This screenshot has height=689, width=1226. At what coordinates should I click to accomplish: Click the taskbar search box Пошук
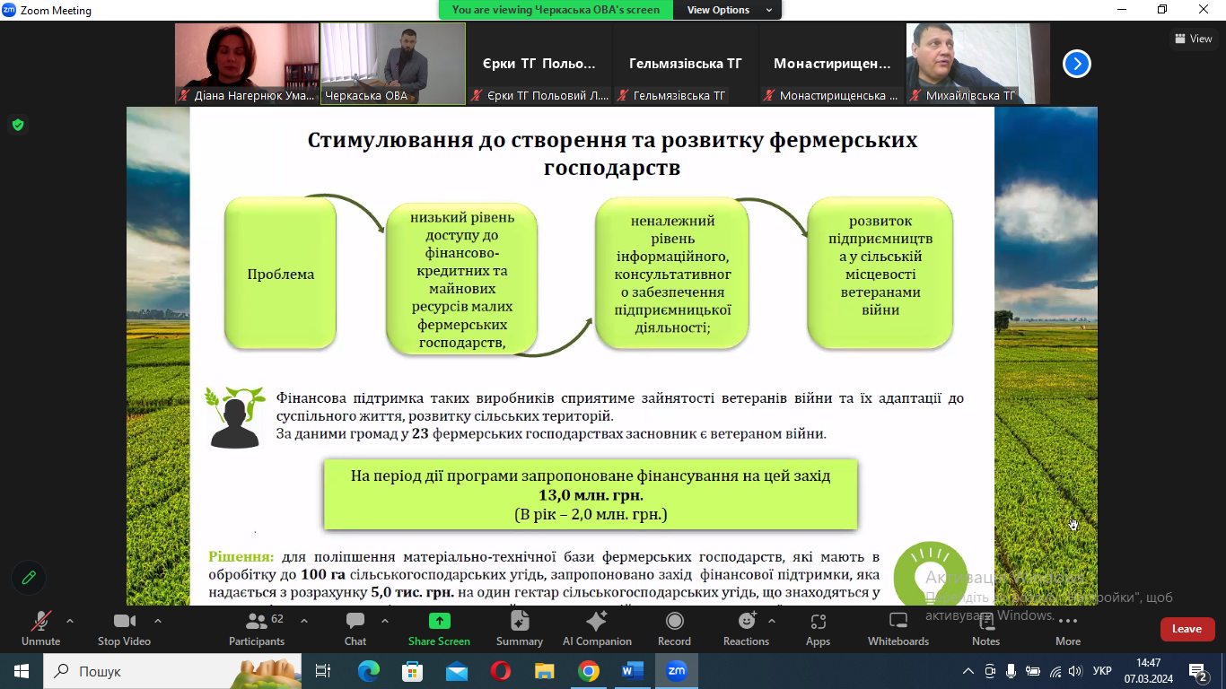tap(172, 671)
